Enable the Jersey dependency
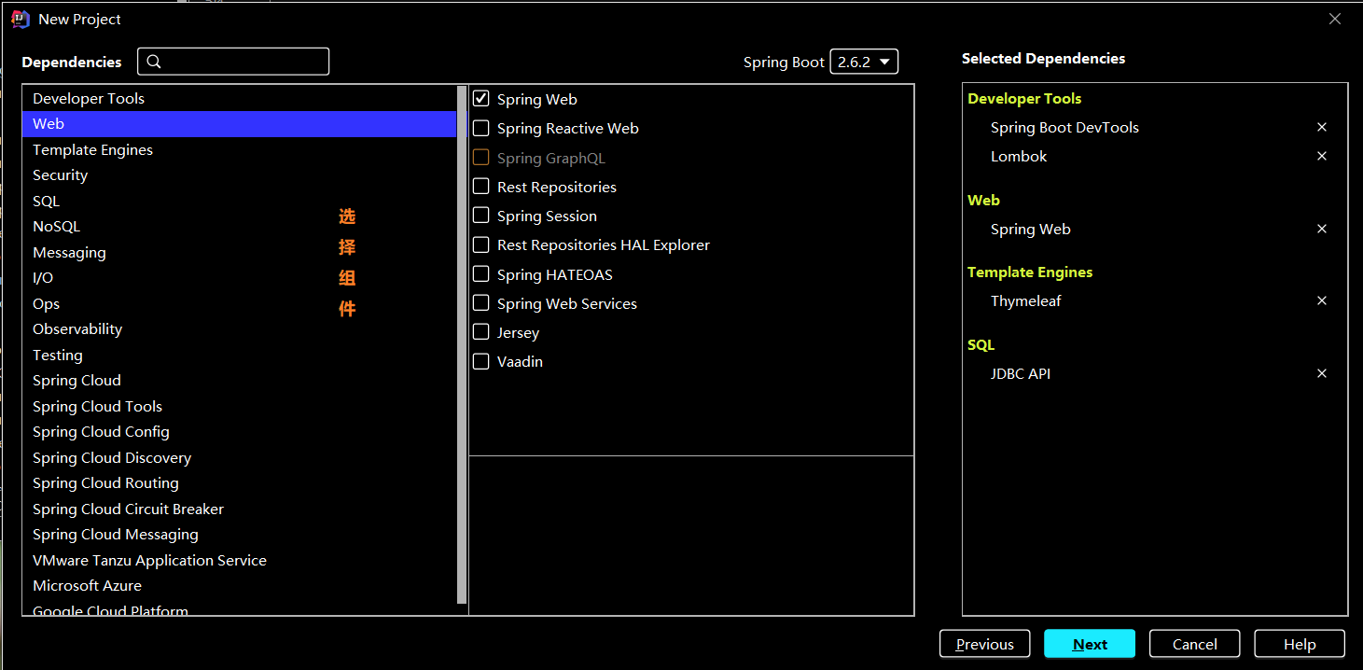 click(481, 332)
